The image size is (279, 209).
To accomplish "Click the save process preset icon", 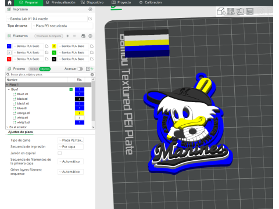I will (x=88, y=69).
